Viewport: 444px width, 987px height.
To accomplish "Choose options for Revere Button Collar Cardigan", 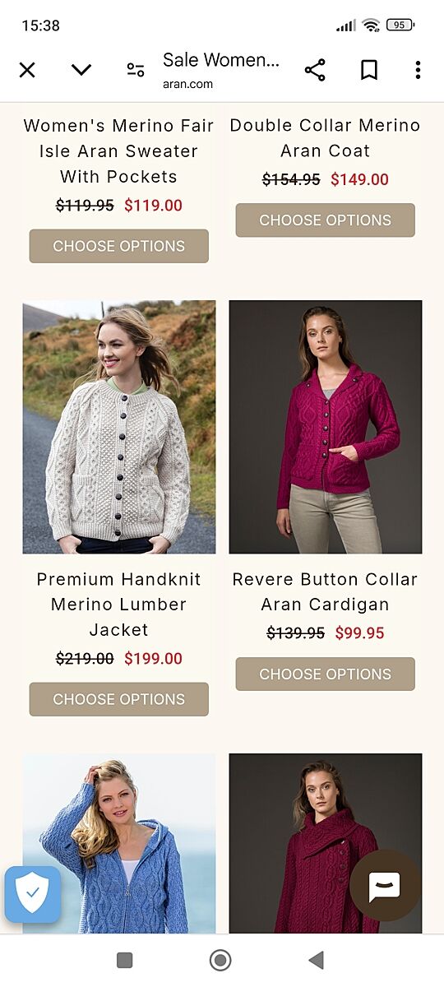I will 326,674.
